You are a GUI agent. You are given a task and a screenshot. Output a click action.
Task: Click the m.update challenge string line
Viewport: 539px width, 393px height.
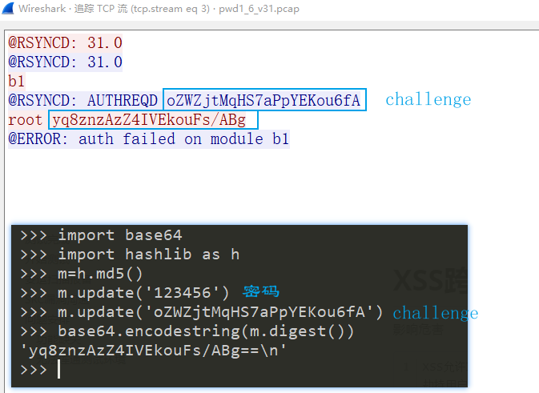[202, 312]
